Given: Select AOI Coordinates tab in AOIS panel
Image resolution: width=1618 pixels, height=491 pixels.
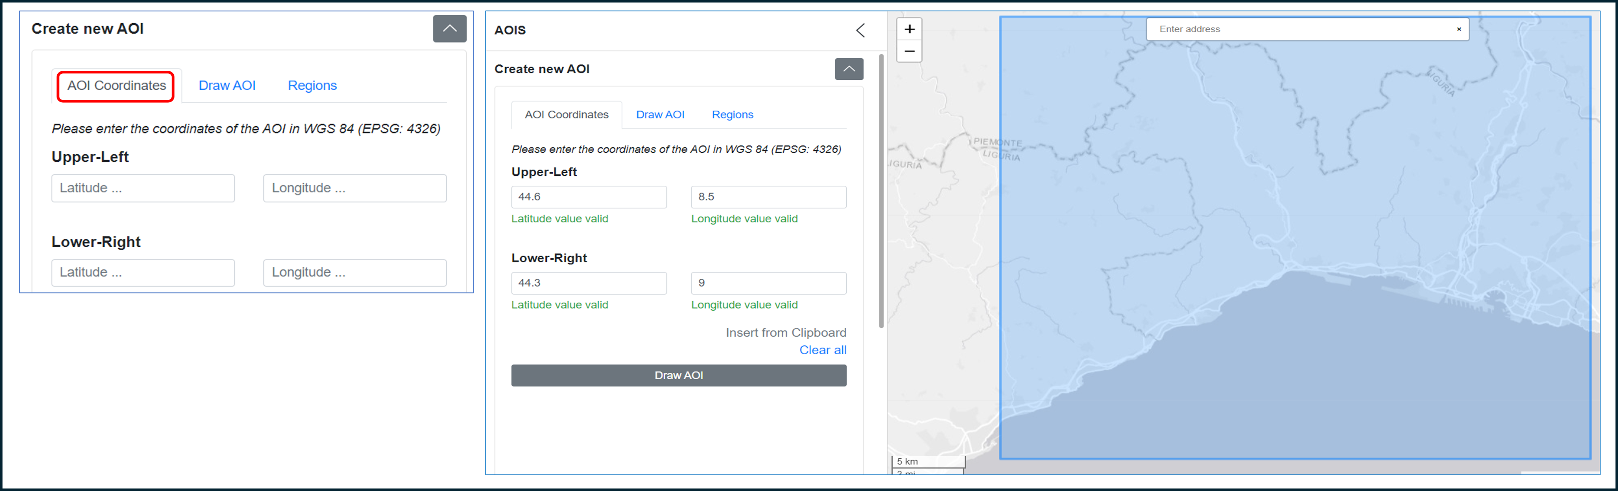Looking at the screenshot, I should (x=566, y=115).
